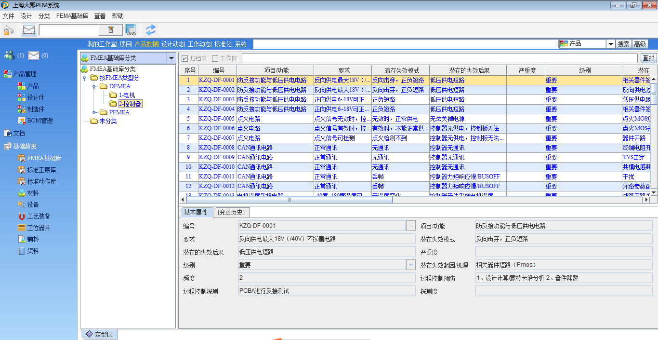Viewport: 658px width, 340px height.
Task: Open 标准工序库 sidebar item
Action: tap(41, 170)
